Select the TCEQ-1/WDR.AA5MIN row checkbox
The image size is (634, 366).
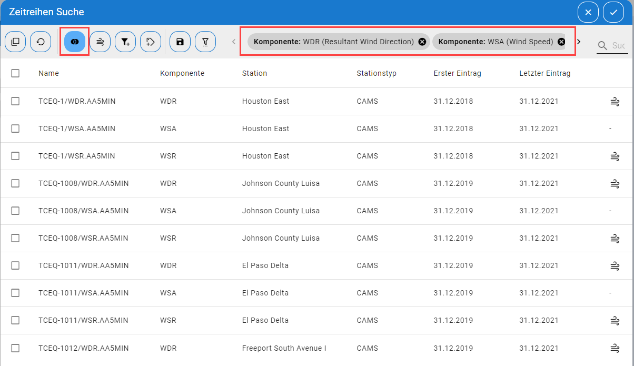tap(15, 101)
